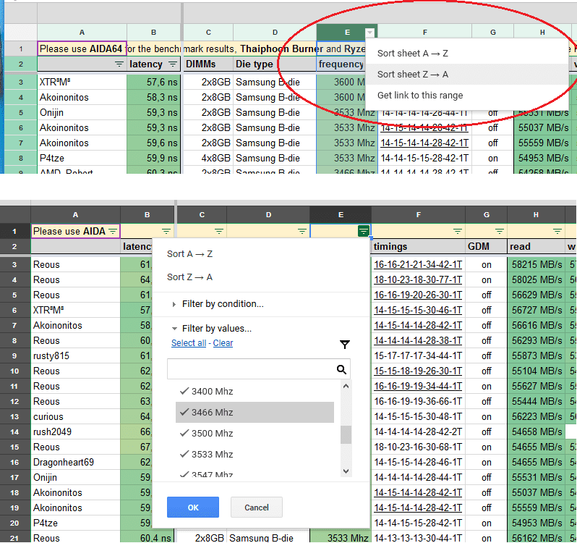Click the Clear link
The height and width of the screenshot is (543, 577).
223,343
